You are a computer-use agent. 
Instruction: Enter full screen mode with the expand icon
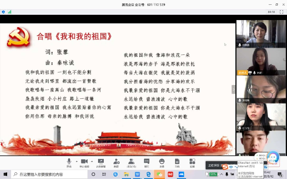click(281, 12)
